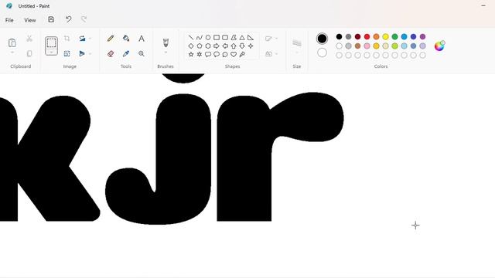Choose the Curve shape
Screen dimensions: 495x278
click(x=200, y=38)
